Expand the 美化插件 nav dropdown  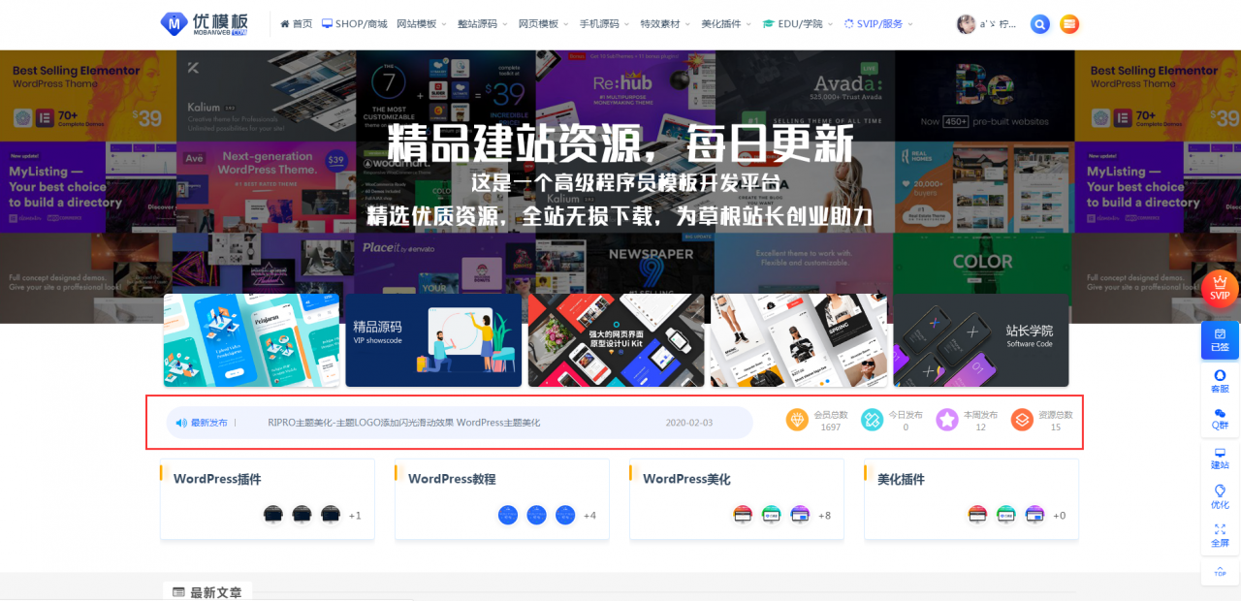tap(726, 24)
